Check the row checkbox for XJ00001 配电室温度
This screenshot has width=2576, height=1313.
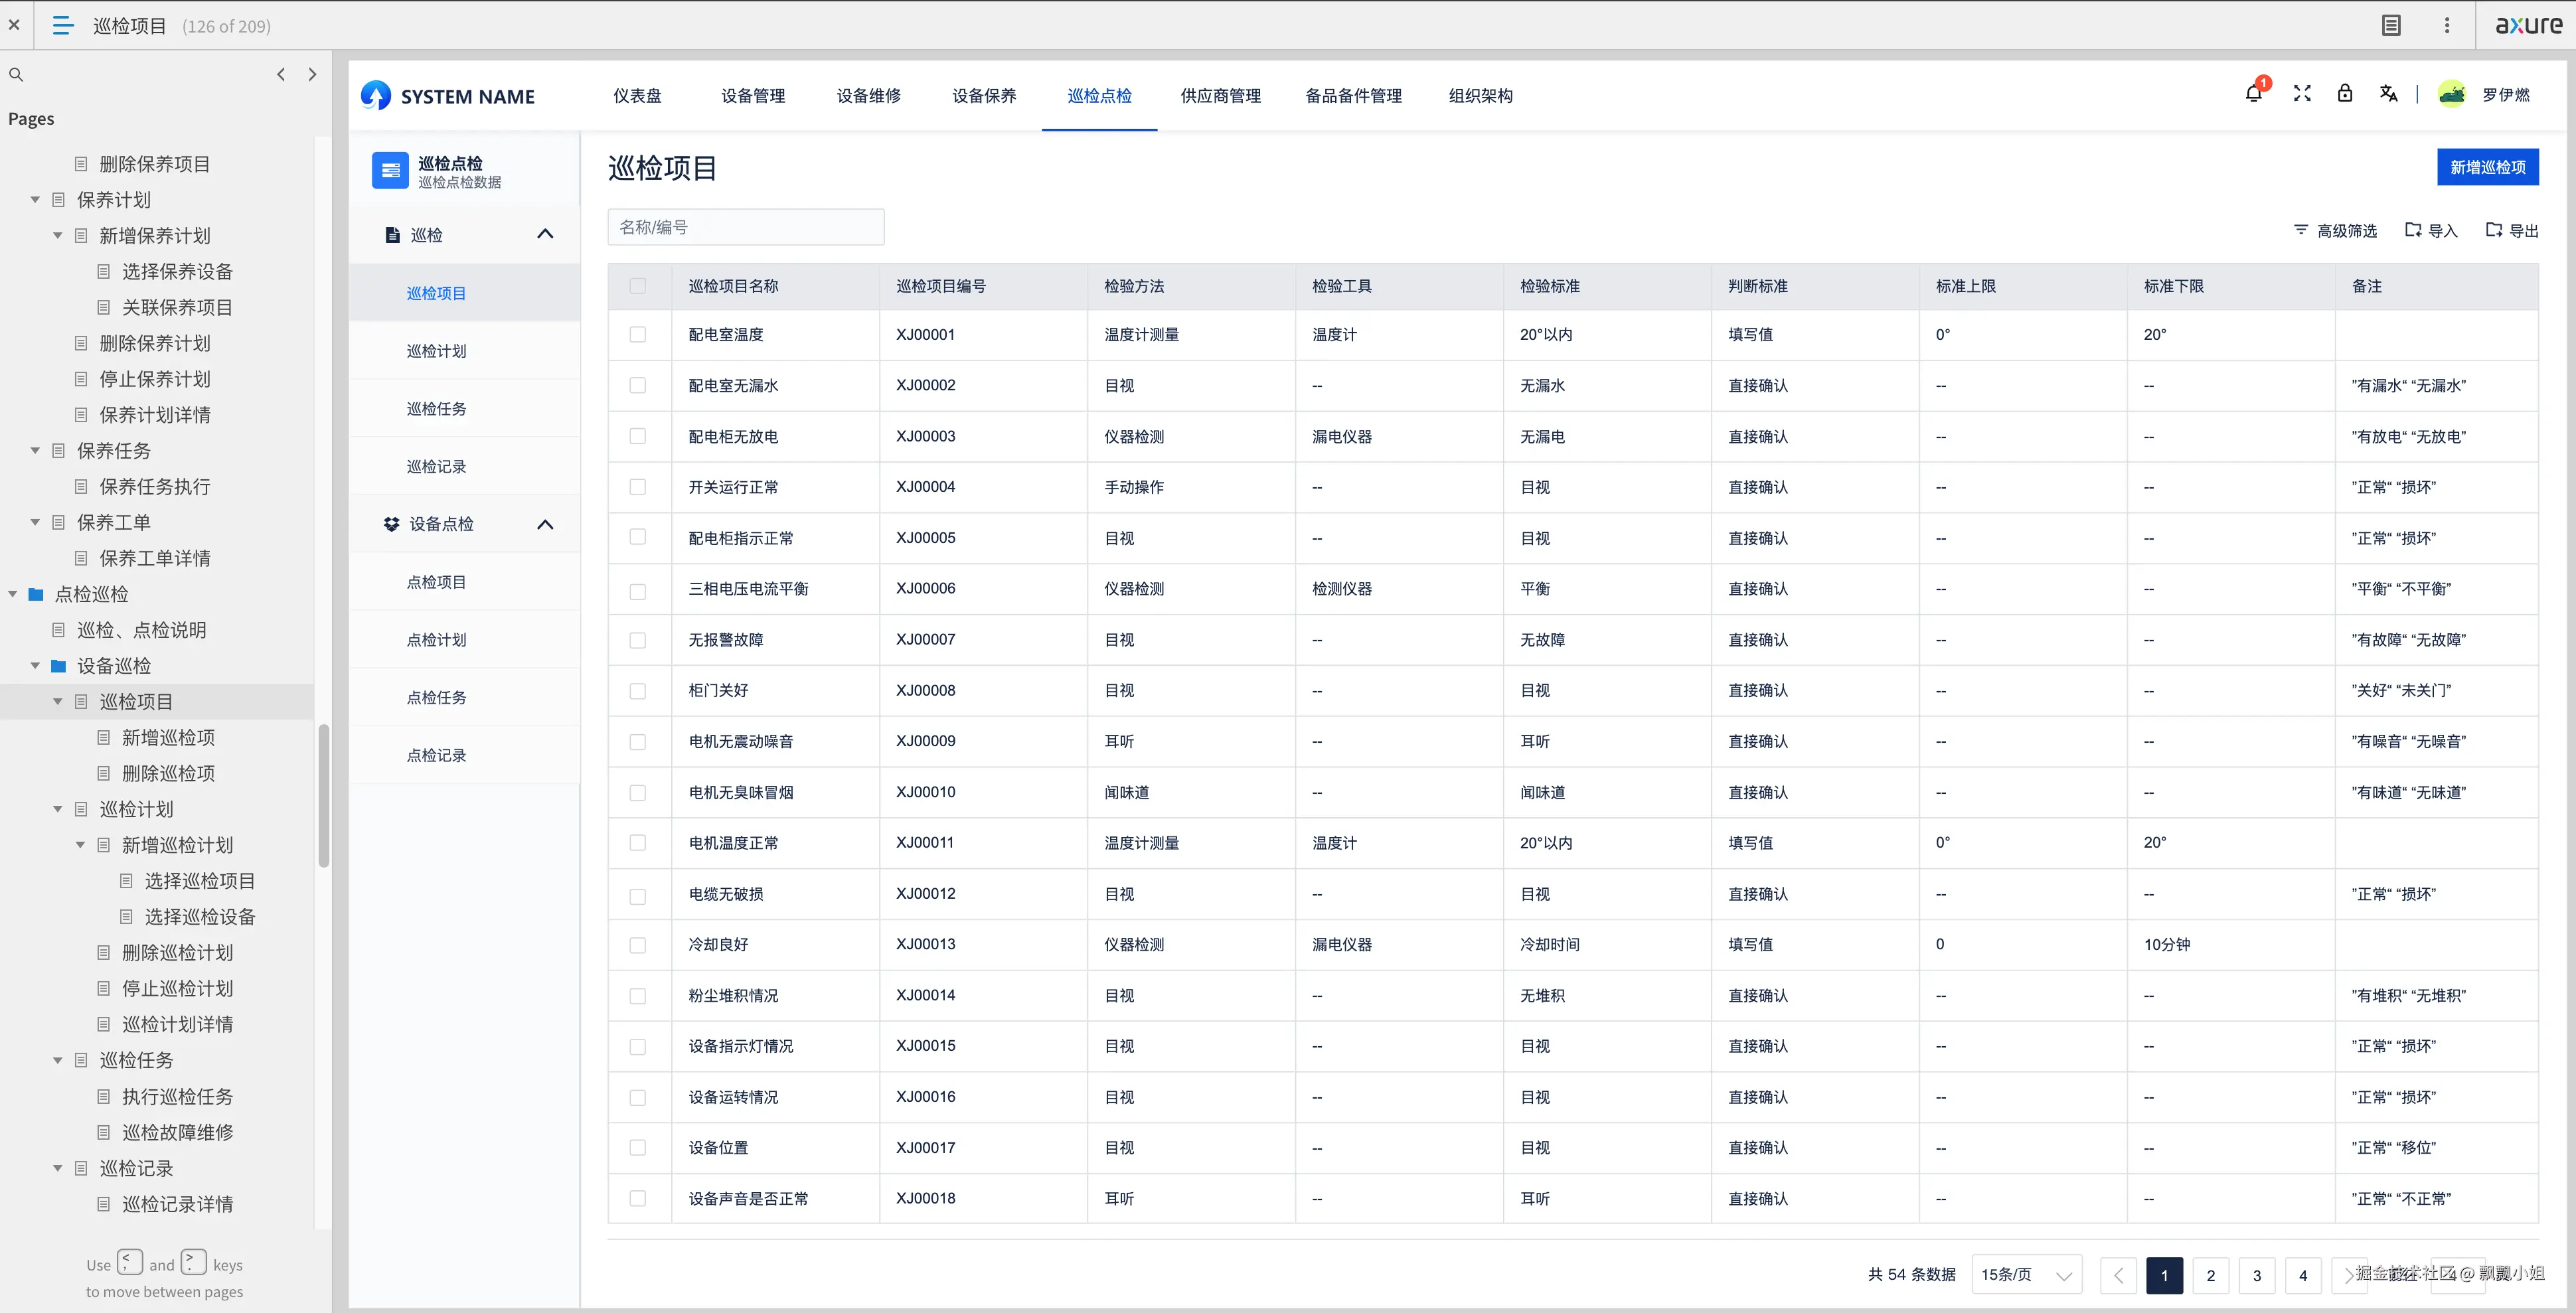[x=639, y=335]
